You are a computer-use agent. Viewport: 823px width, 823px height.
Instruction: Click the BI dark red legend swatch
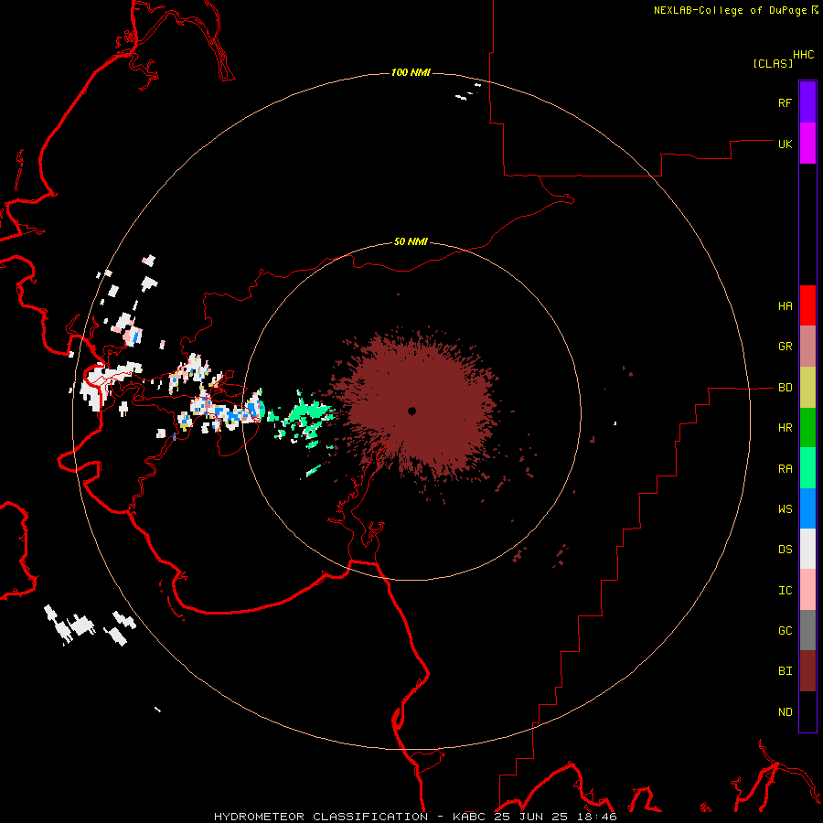click(x=807, y=671)
